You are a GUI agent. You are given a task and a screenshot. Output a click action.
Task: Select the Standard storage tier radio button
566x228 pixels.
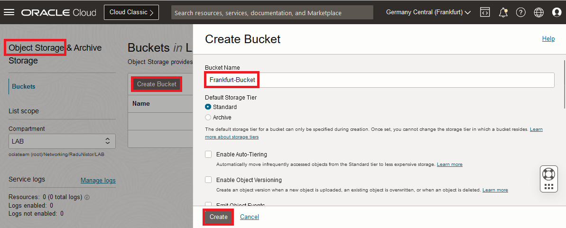coord(208,107)
